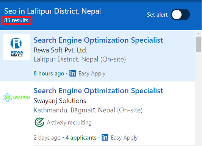Select the Swayanj Solutions company name
Viewport: 202px width, 146px height.
click(60, 101)
